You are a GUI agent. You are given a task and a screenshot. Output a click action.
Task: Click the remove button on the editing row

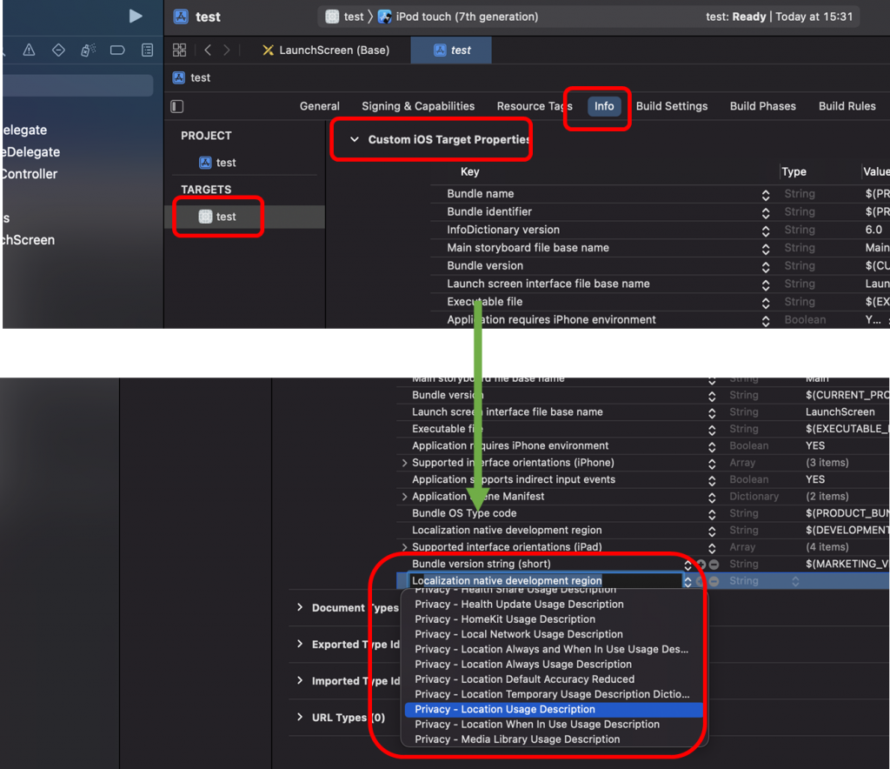point(714,581)
